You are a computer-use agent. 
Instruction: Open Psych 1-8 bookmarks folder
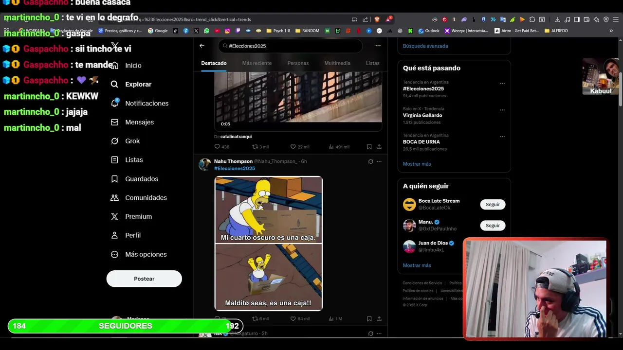click(278, 31)
